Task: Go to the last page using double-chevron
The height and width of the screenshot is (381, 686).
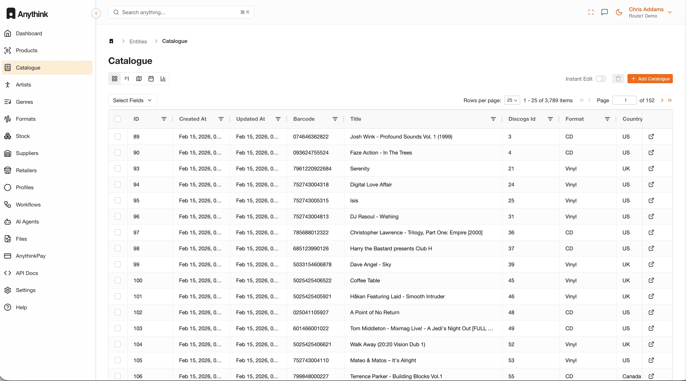Action: [x=670, y=100]
